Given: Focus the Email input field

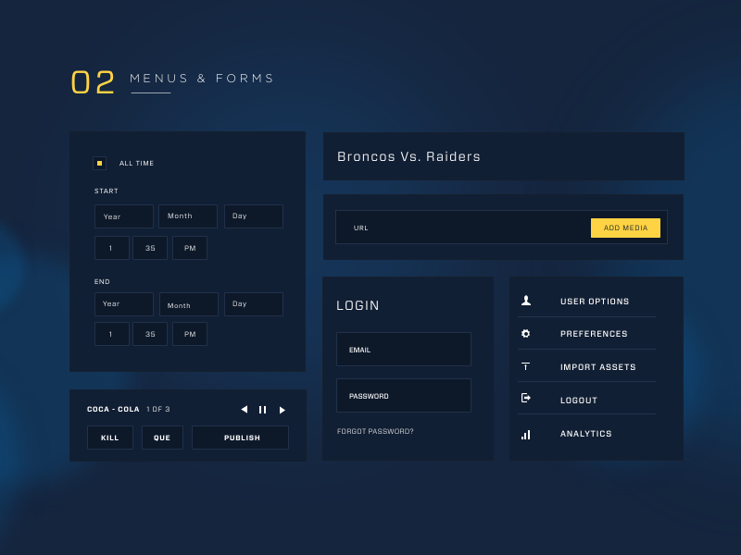Looking at the screenshot, I should pos(404,350).
